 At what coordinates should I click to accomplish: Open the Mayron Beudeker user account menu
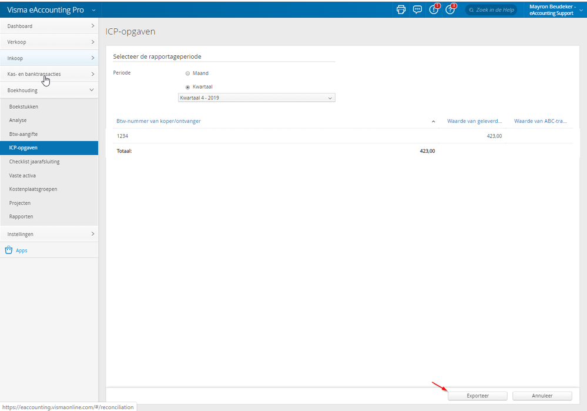[552, 9]
